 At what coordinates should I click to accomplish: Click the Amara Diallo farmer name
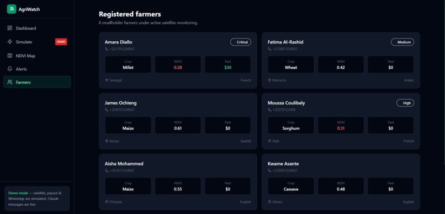(118, 42)
